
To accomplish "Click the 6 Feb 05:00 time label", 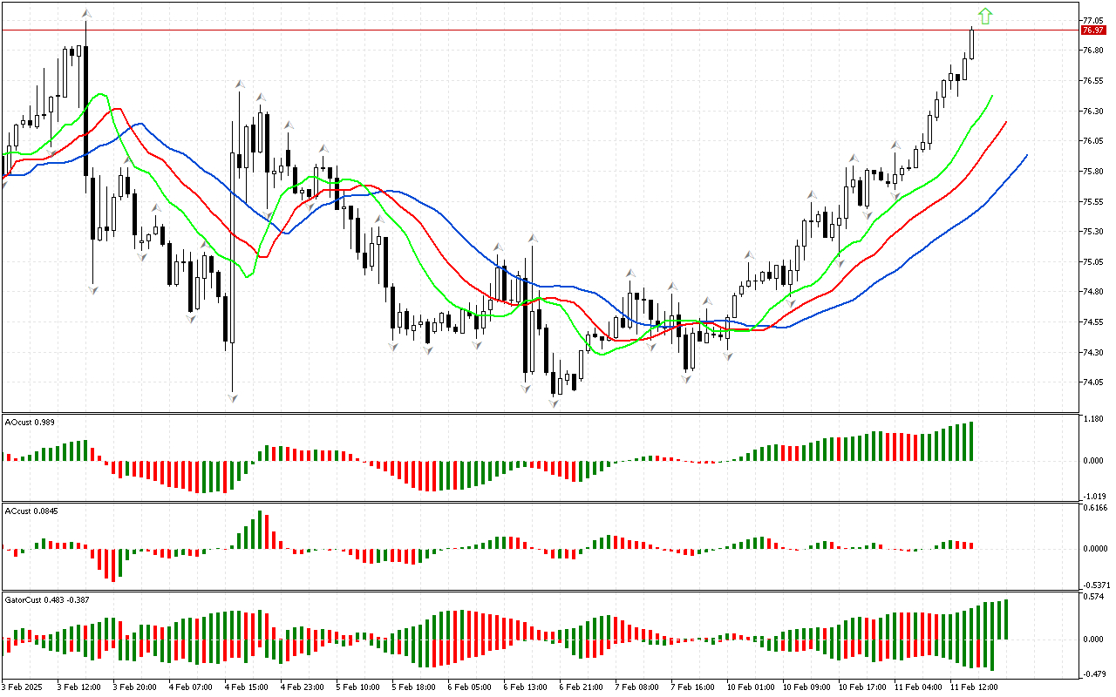I will click(x=469, y=687).
